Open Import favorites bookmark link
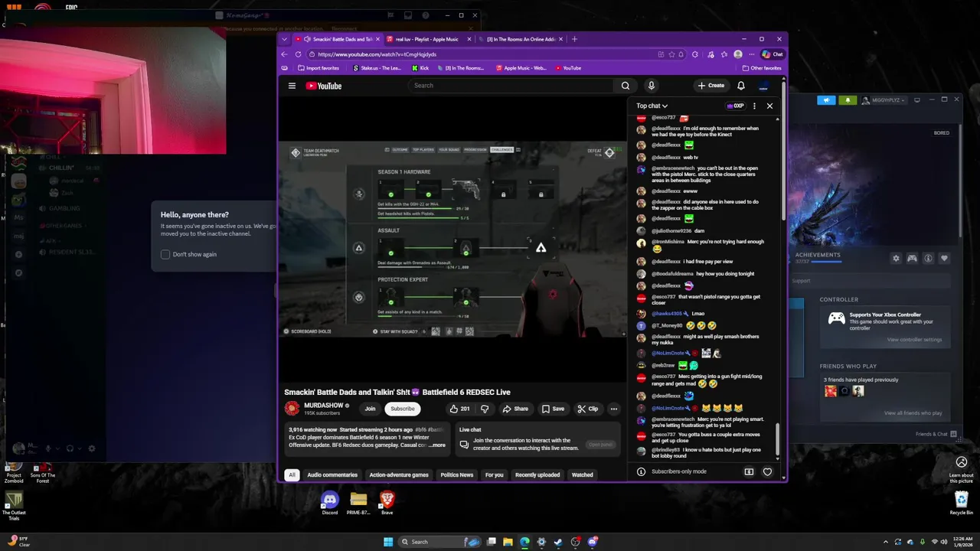Viewport: 980px width, 551px height. [x=318, y=68]
